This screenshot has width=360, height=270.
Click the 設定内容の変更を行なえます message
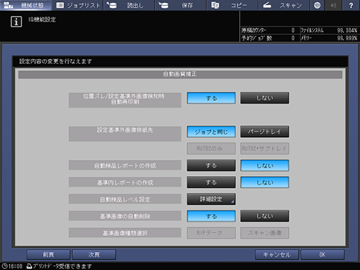point(56,61)
